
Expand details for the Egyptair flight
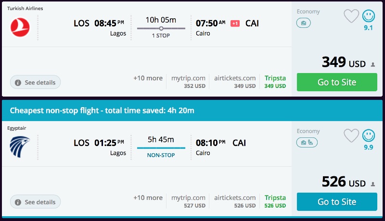(x=35, y=202)
